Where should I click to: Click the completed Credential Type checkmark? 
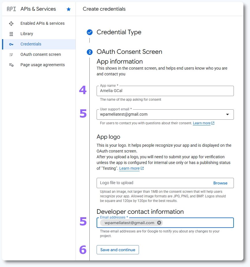90,32
